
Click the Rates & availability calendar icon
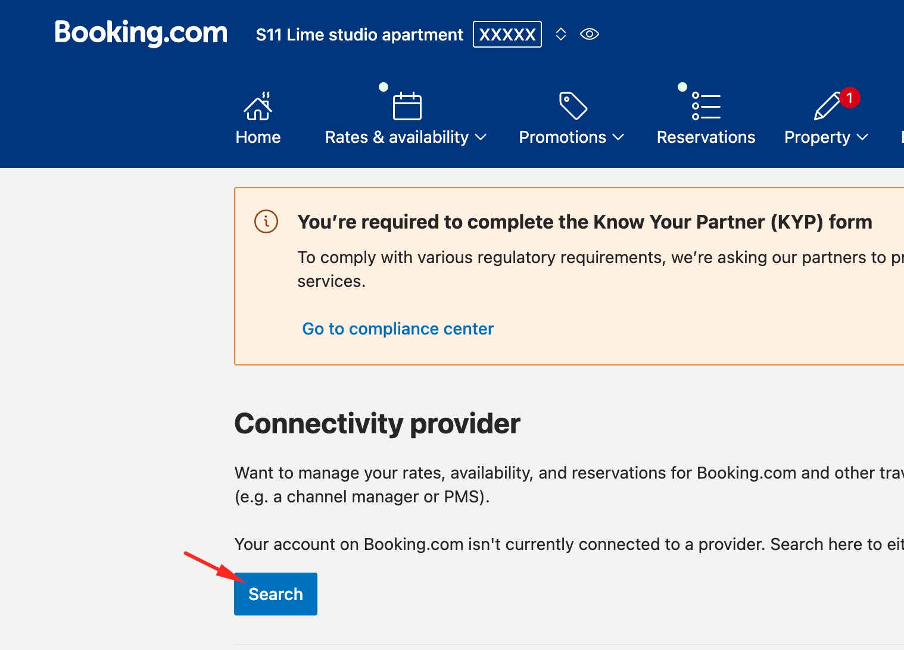click(x=407, y=107)
